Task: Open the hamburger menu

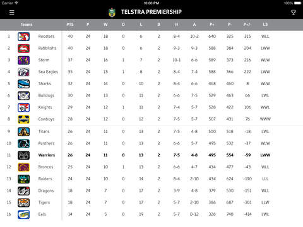Action: tap(12, 13)
